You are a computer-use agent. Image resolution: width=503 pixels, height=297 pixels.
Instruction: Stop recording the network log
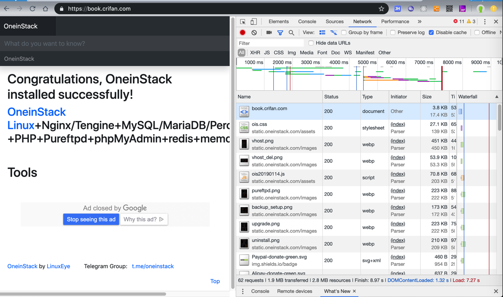243,32
